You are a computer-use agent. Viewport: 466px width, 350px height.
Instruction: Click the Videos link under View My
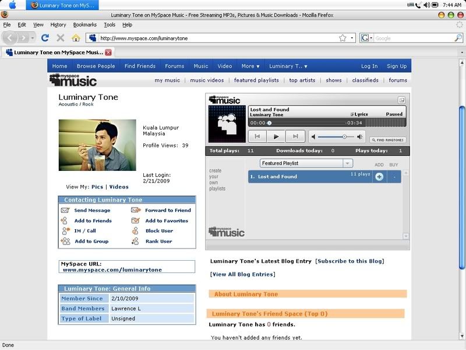(119, 187)
